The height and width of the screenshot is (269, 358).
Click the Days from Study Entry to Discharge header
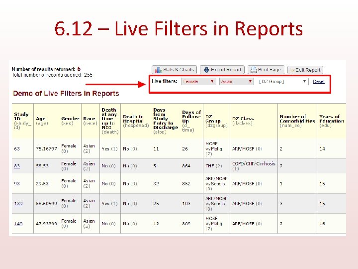[x=166, y=121]
